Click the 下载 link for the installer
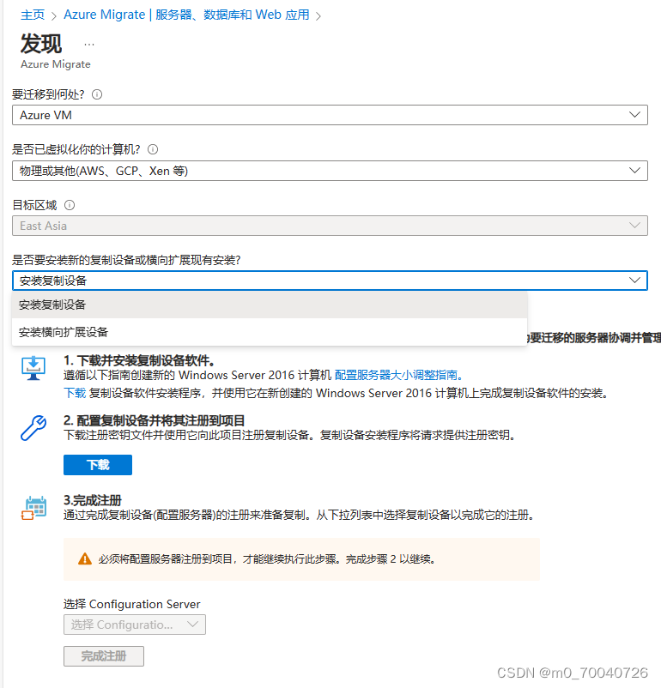This screenshot has width=661, height=688. pyautogui.click(x=75, y=393)
